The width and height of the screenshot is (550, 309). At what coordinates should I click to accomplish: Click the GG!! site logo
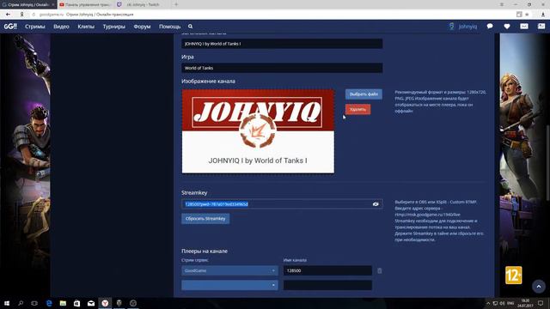(x=10, y=27)
